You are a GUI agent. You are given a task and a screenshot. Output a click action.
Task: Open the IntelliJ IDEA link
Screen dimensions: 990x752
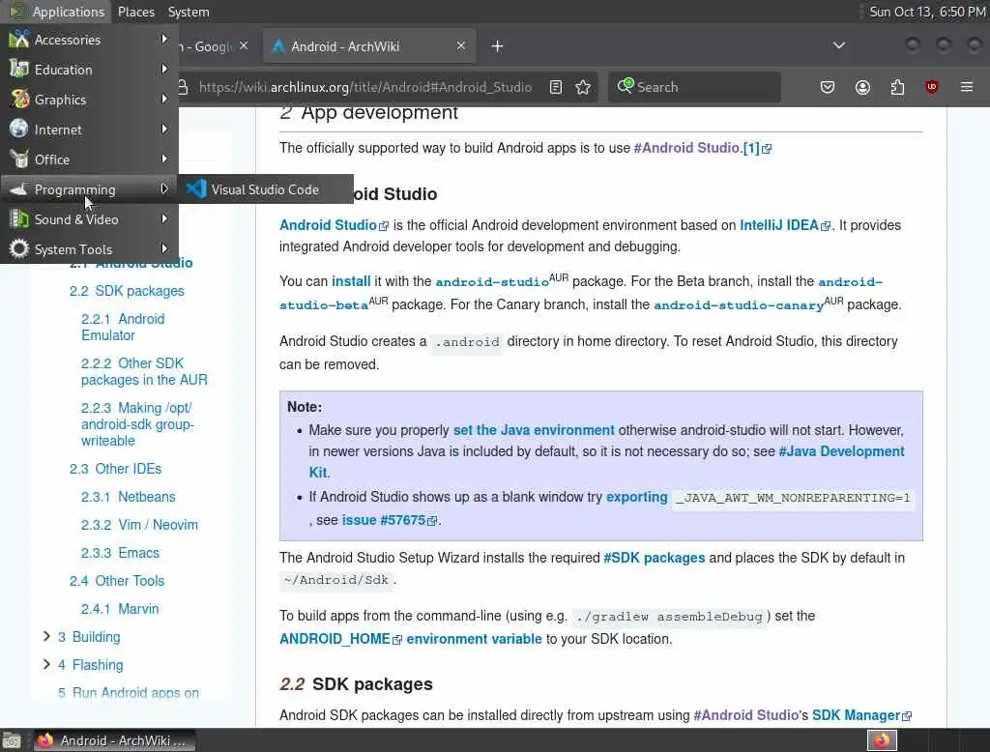tap(785, 225)
